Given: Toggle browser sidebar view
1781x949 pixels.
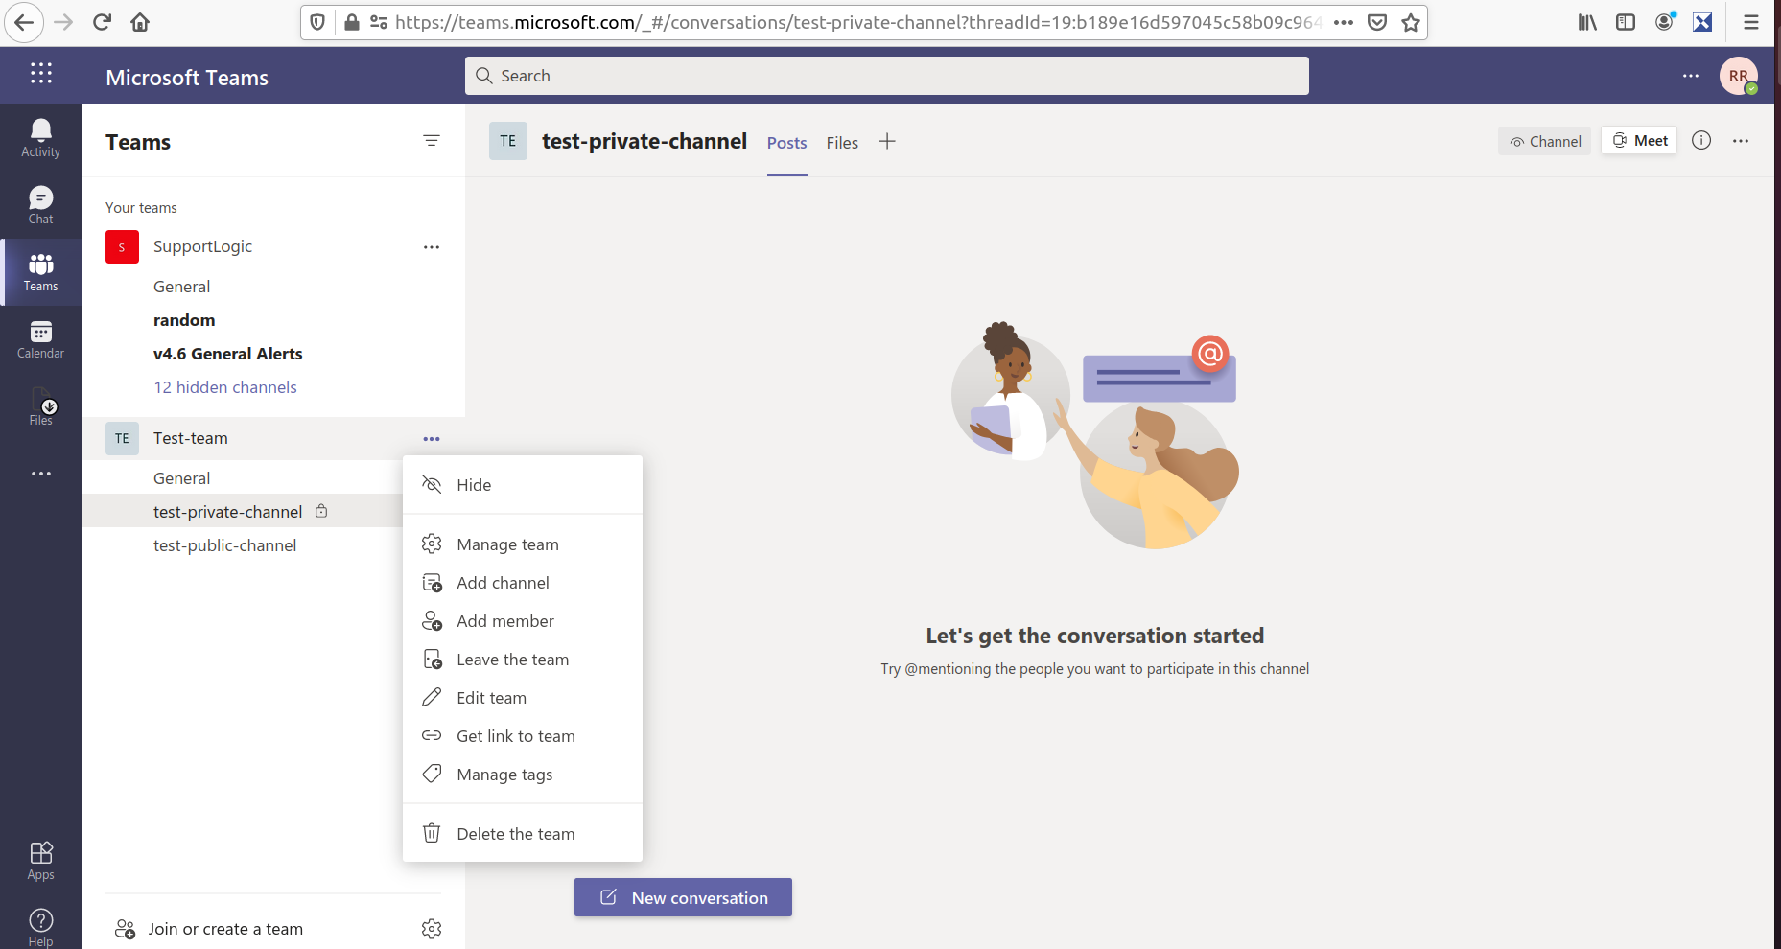Looking at the screenshot, I should point(1626,22).
